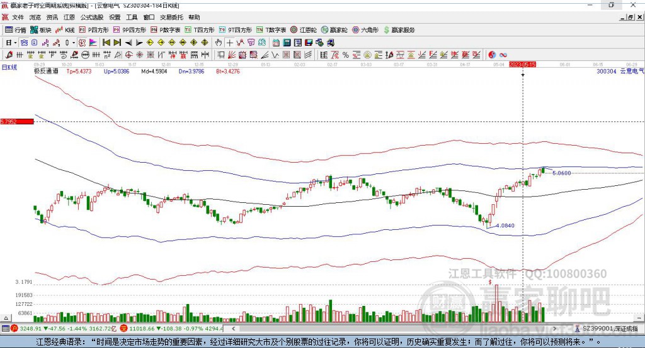Viewport: 645px width, 348px height.
Task: Switch to the K线 candlestick chart
Action: click(x=66, y=30)
